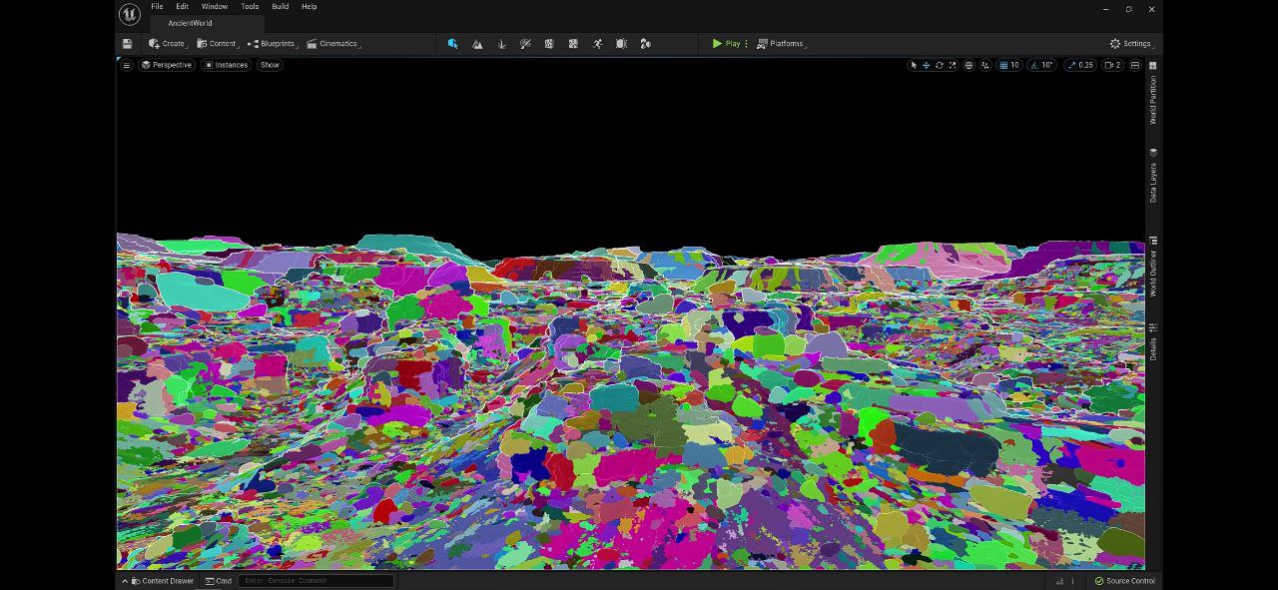Open Source Control status menu
1278x590 pixels.
pos(1124,581)
